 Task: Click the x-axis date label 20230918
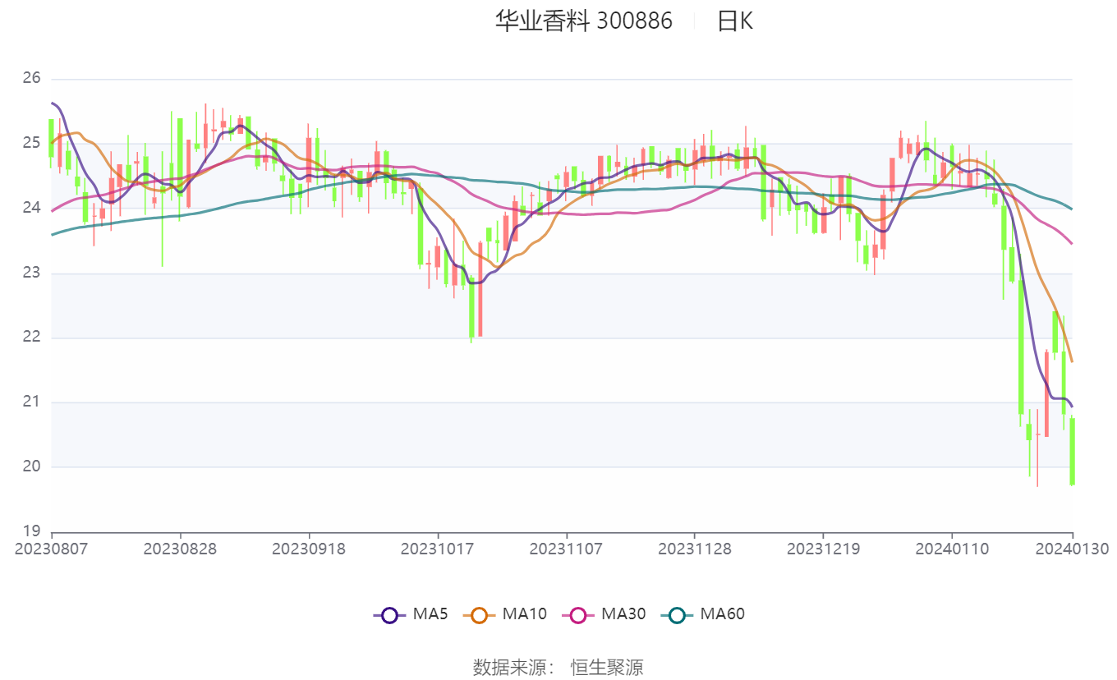[309, 549]
